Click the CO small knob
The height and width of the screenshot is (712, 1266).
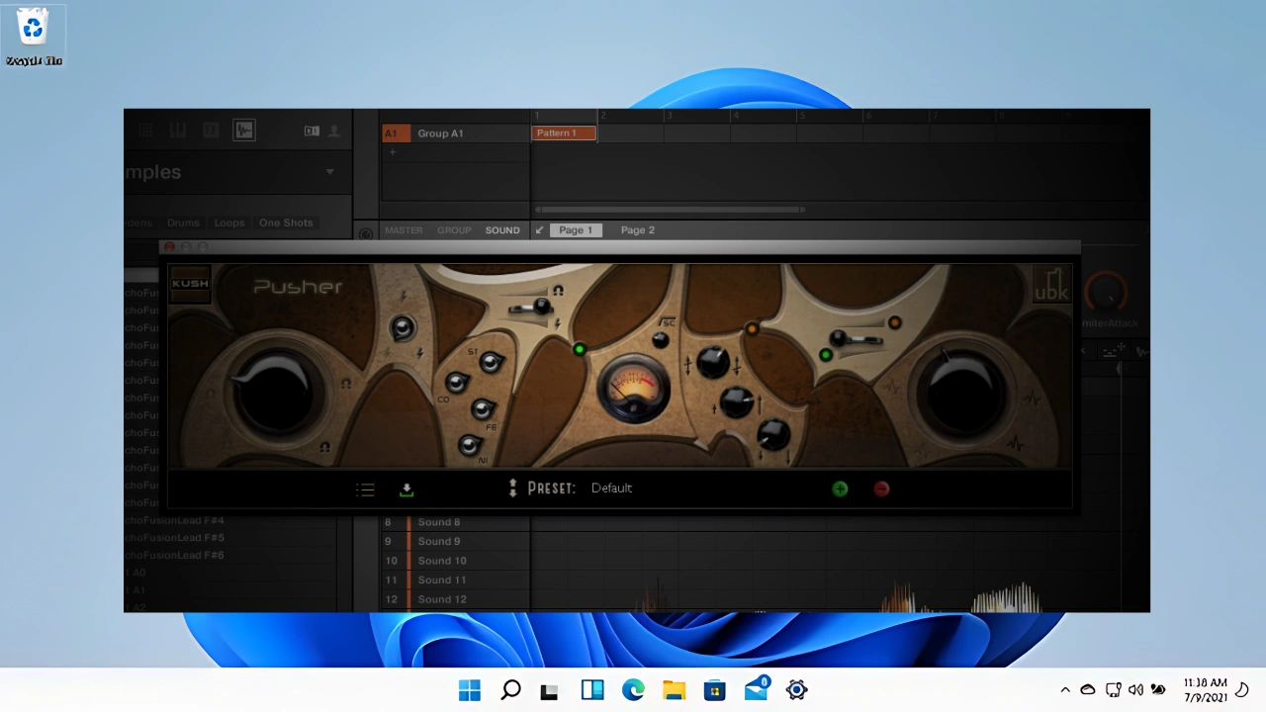(x=457, y=383)
